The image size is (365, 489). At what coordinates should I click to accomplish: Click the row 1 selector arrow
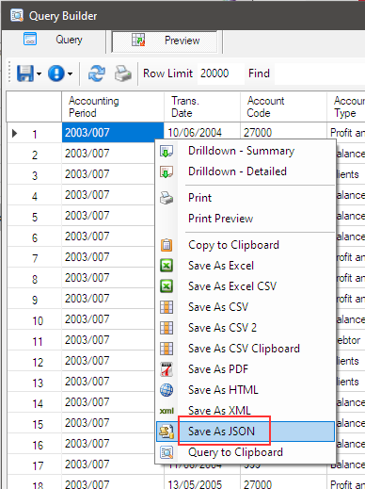(14, 134)
